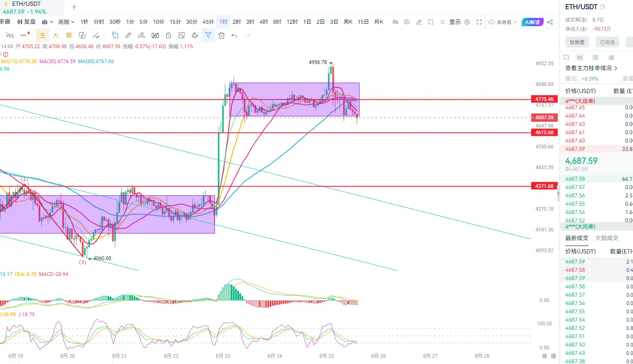The image size is (633, 364).
Task: Click the blue pencil drawing toggle
Action: [419, 22]
